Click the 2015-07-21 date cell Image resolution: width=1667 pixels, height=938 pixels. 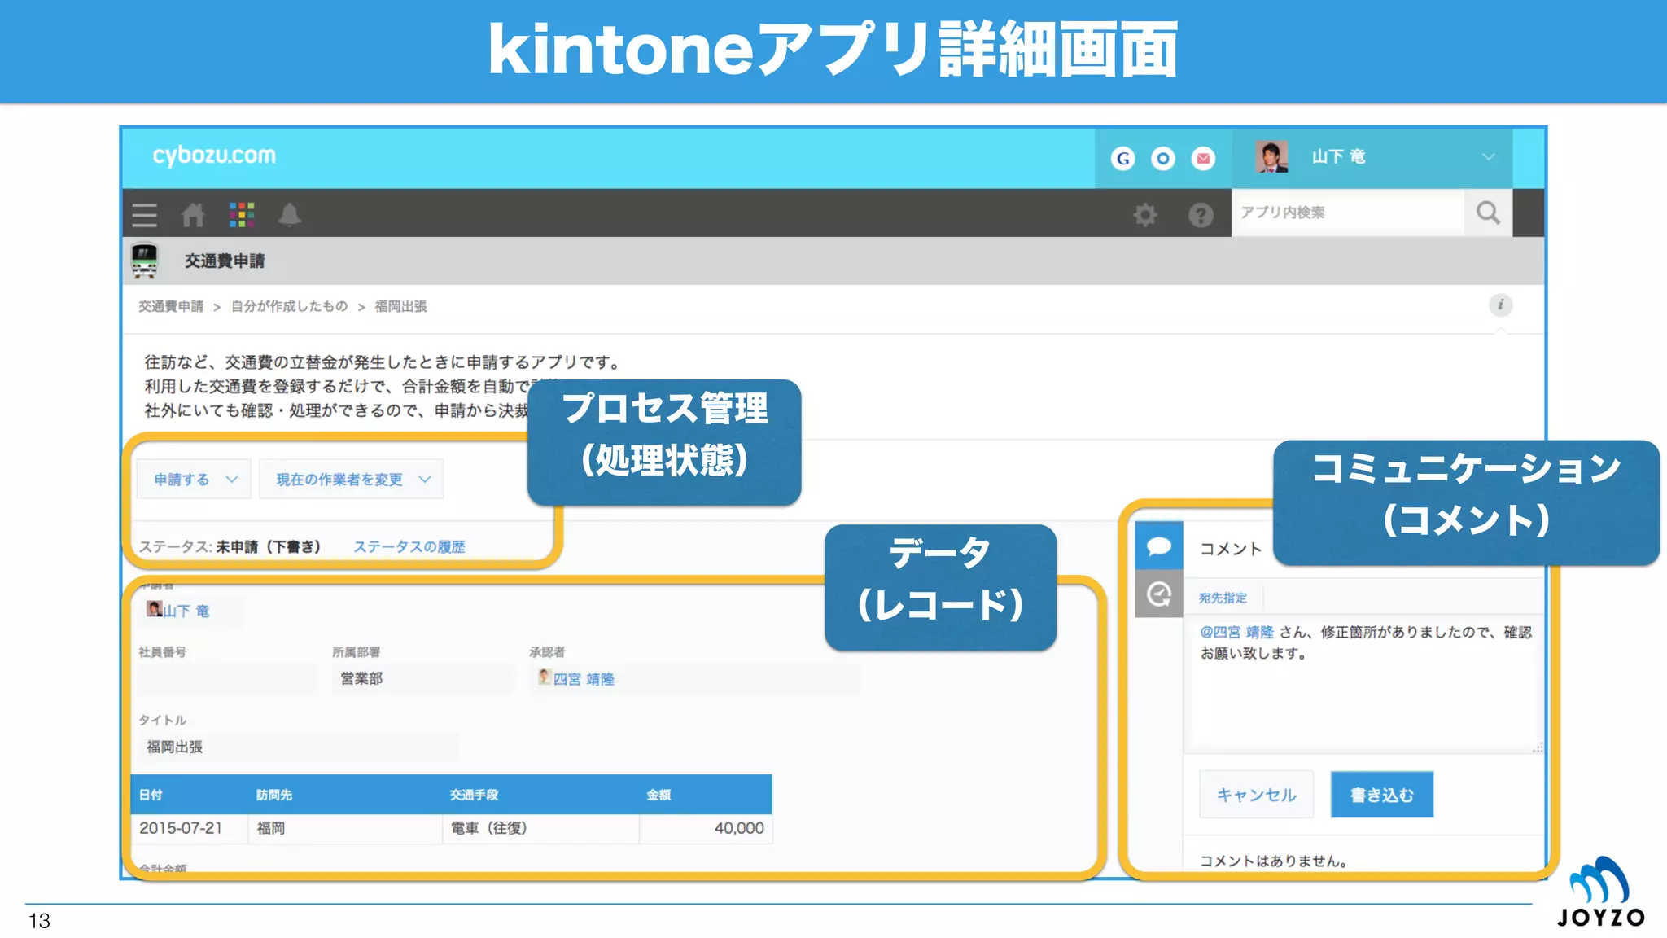pyautogui.click(x=189, y=828)
